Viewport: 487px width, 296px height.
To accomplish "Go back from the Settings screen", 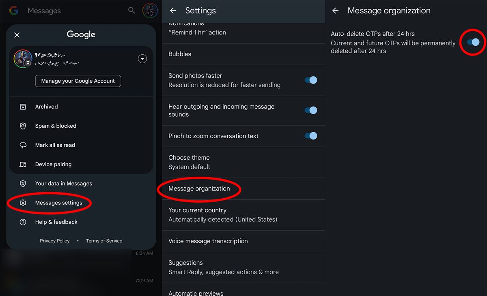I will click(173, 11).
